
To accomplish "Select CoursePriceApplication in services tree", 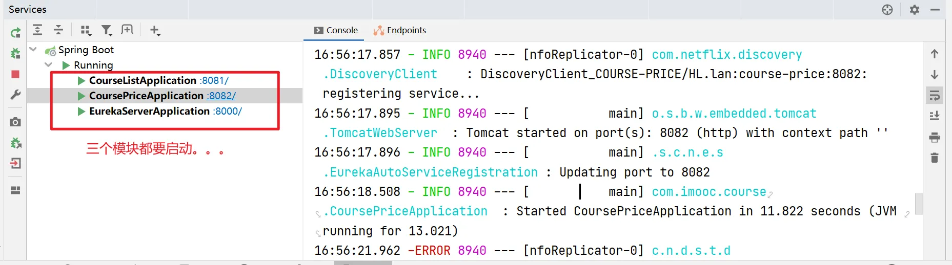I will coord(146,96).
